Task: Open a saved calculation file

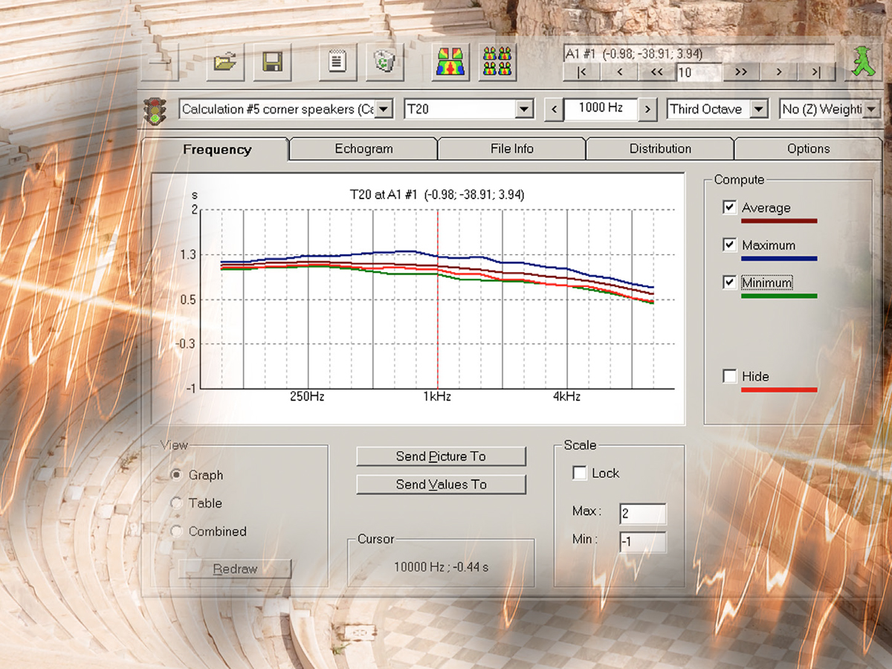Action: click(x=224, y=62)
